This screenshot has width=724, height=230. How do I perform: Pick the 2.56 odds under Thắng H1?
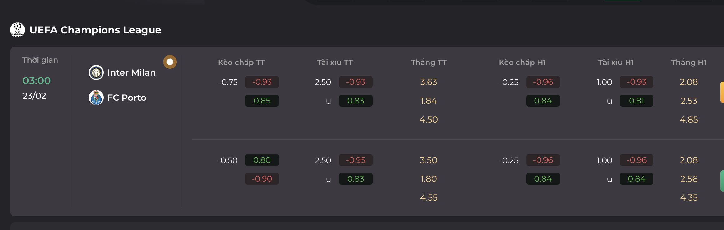pyautogui.click(x=689, y=179)
